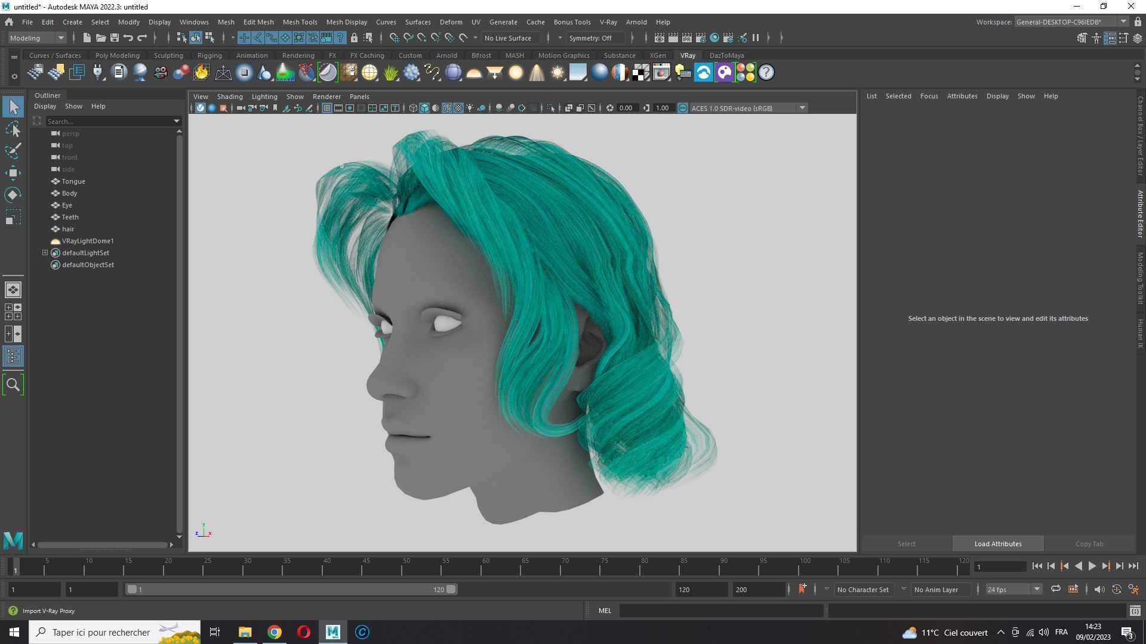Toggle smooth shade all cube in viewport

[424, 108]
